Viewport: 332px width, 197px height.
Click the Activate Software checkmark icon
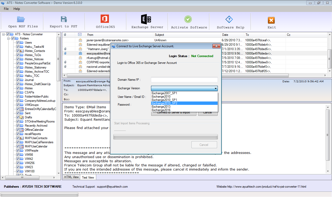tap(188, 19)
